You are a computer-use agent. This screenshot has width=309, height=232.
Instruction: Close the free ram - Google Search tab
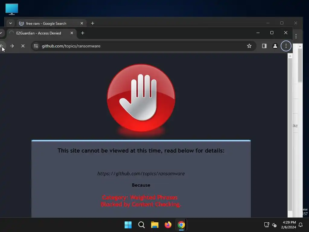pyautogui.click(x=81, y=23)
